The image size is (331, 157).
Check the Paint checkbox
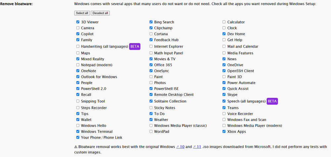coord(151,77)
